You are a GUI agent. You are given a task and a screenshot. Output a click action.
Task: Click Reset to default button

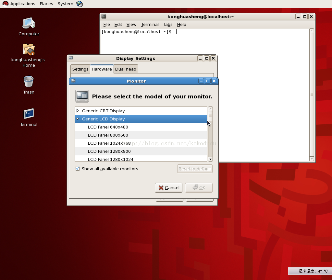tap(195, 169)
